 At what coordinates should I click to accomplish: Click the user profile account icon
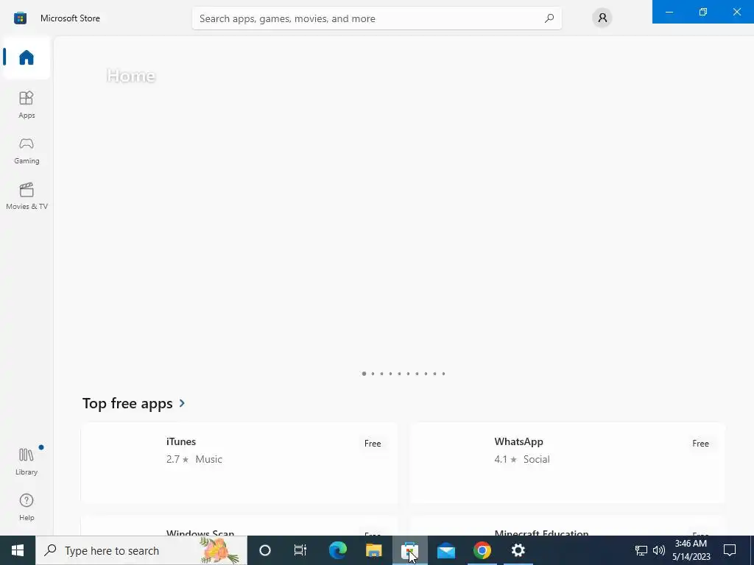pos(602,18)
